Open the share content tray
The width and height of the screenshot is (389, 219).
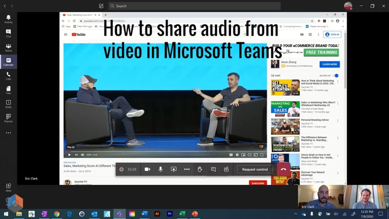point(174,169)
